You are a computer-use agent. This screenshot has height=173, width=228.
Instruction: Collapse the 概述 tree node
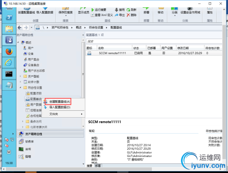18,42
